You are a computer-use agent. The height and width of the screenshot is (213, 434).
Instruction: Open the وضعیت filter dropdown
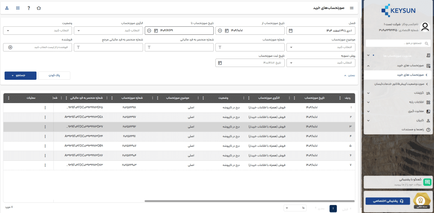(x=38, y=31)
